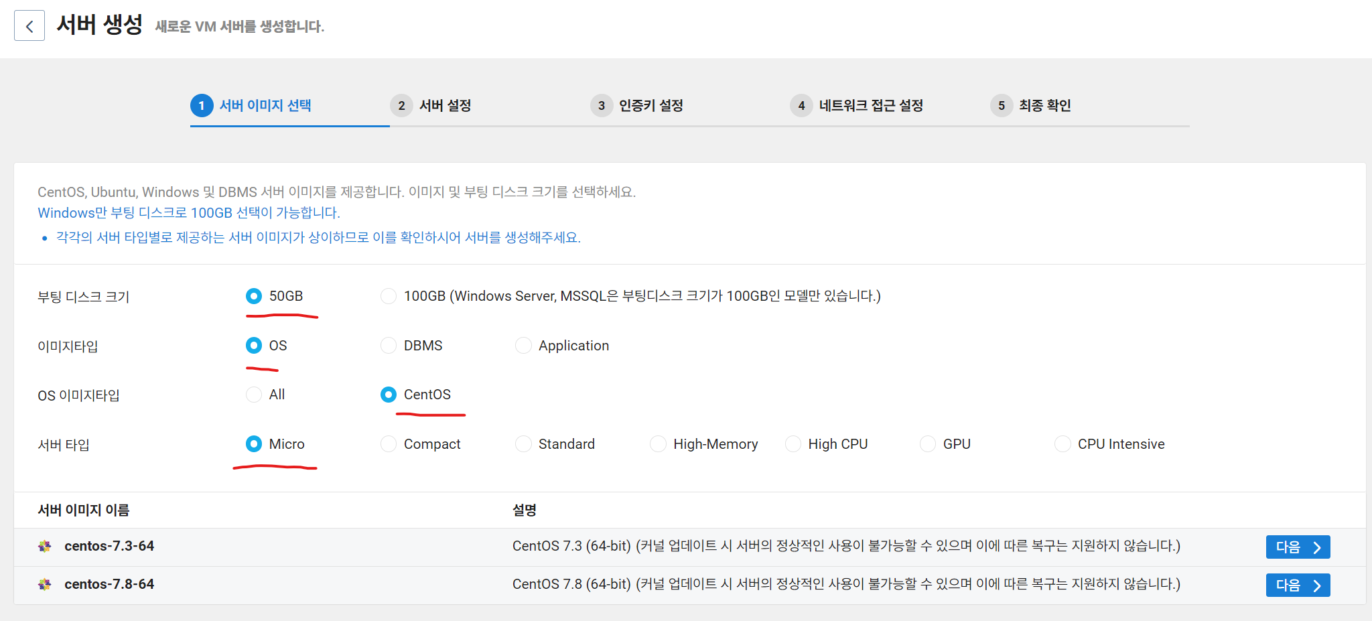Viewport: 1372px width, 621px height.
Task: Go to 서버 설정 step tab
Action: (x=445, y=105)
